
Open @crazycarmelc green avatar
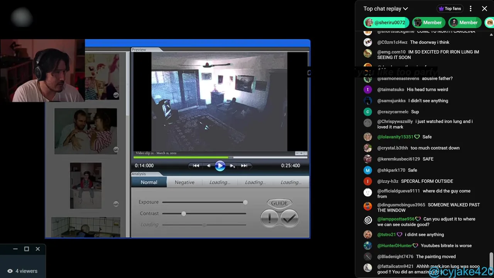368,112
